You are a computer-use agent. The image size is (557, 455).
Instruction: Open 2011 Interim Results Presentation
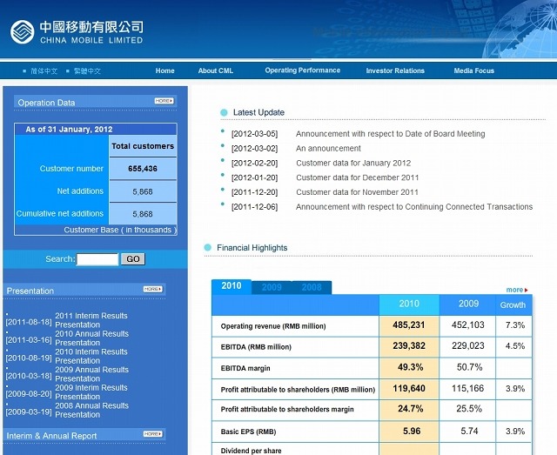tap(91, 320)
